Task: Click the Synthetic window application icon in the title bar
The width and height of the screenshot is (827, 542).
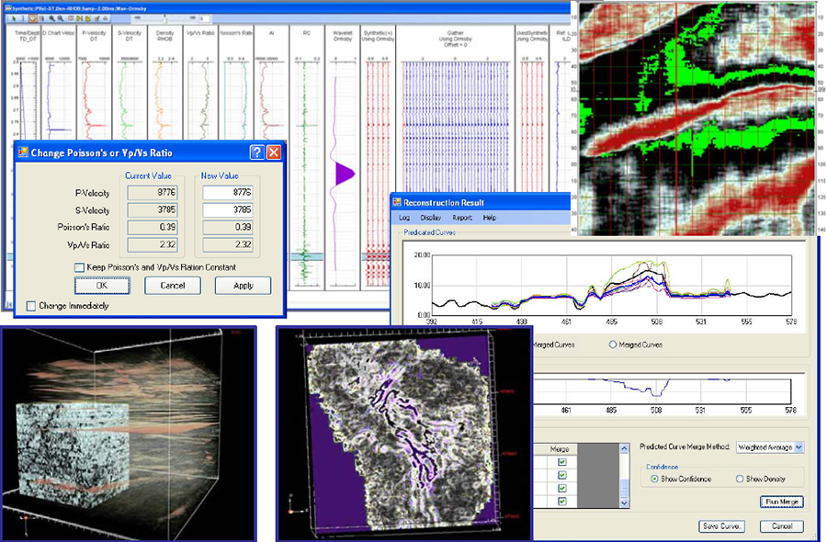Action: tap(8, 6)
